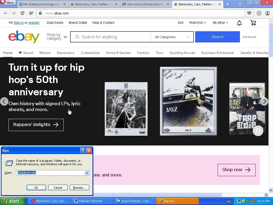Close the view-source tab

[168, 4]
